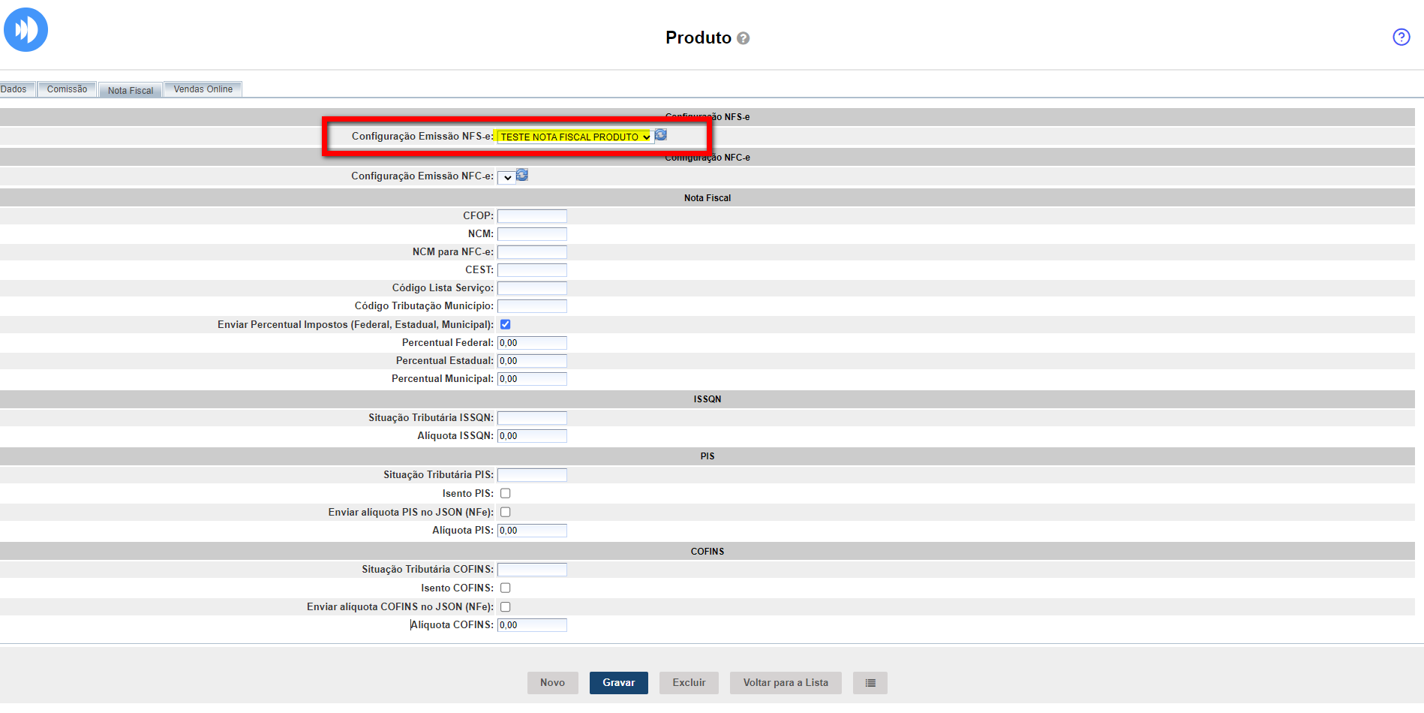Check Enviar alíquota PIS no JSON
The height and width of the screenshot is (713, 1424).
pyautogui.click(x=506, y=513)
